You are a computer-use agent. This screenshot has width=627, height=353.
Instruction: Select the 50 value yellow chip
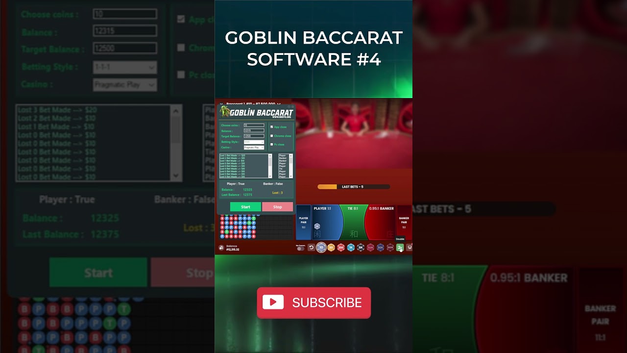coord(331,248)
